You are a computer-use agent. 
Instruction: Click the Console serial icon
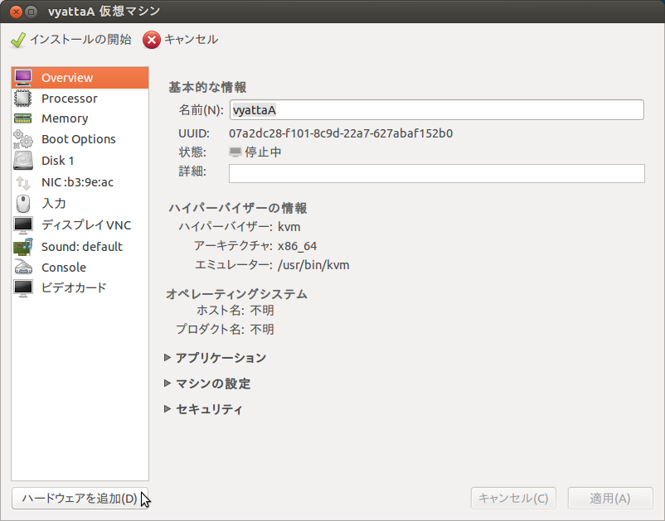coord(23,268)
